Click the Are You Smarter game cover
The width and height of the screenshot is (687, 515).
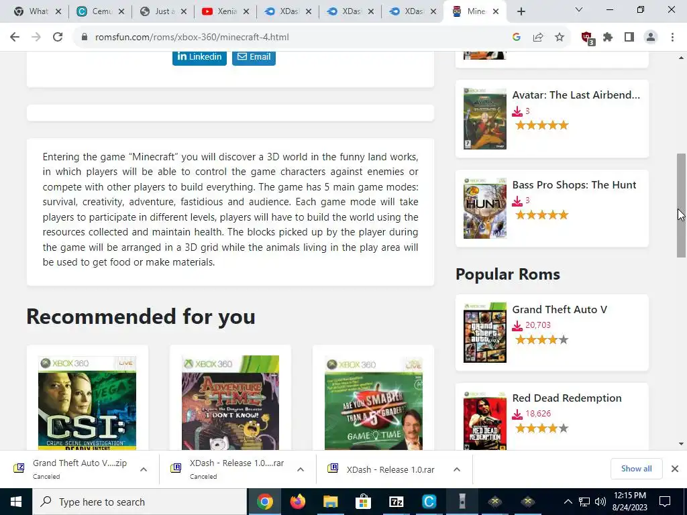click(x=373, y=403)
